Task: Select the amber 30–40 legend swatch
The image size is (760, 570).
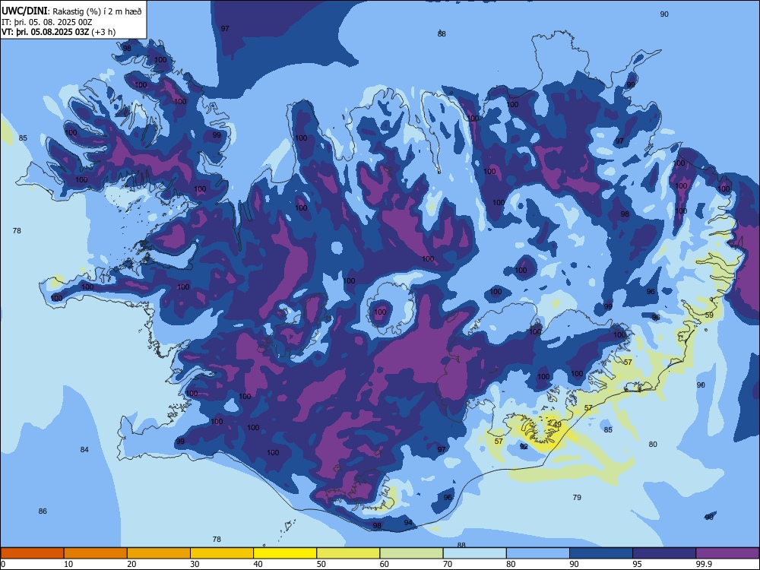Action: (222, 553)
